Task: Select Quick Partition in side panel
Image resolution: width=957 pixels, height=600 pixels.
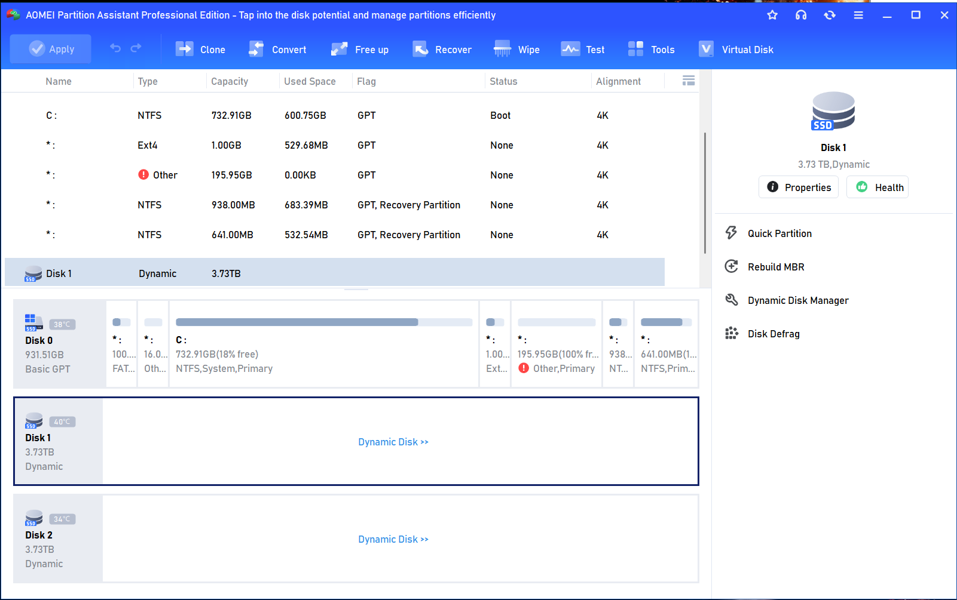Action: 779,234
